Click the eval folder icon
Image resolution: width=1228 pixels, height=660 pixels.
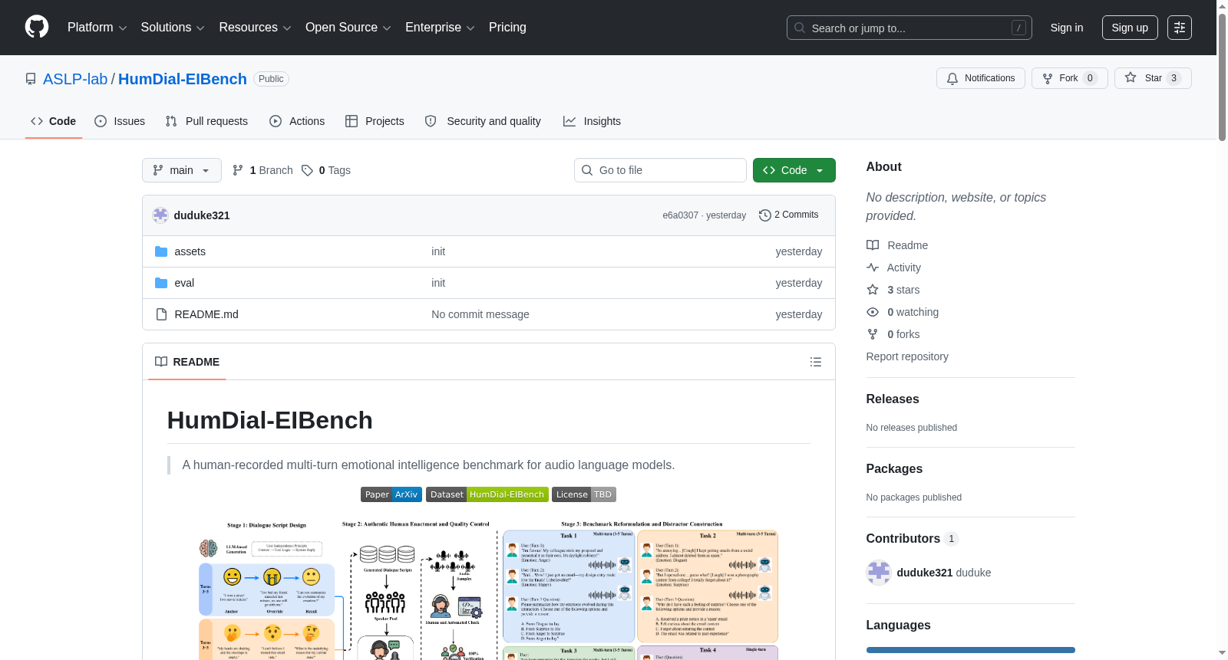(161, 283)
